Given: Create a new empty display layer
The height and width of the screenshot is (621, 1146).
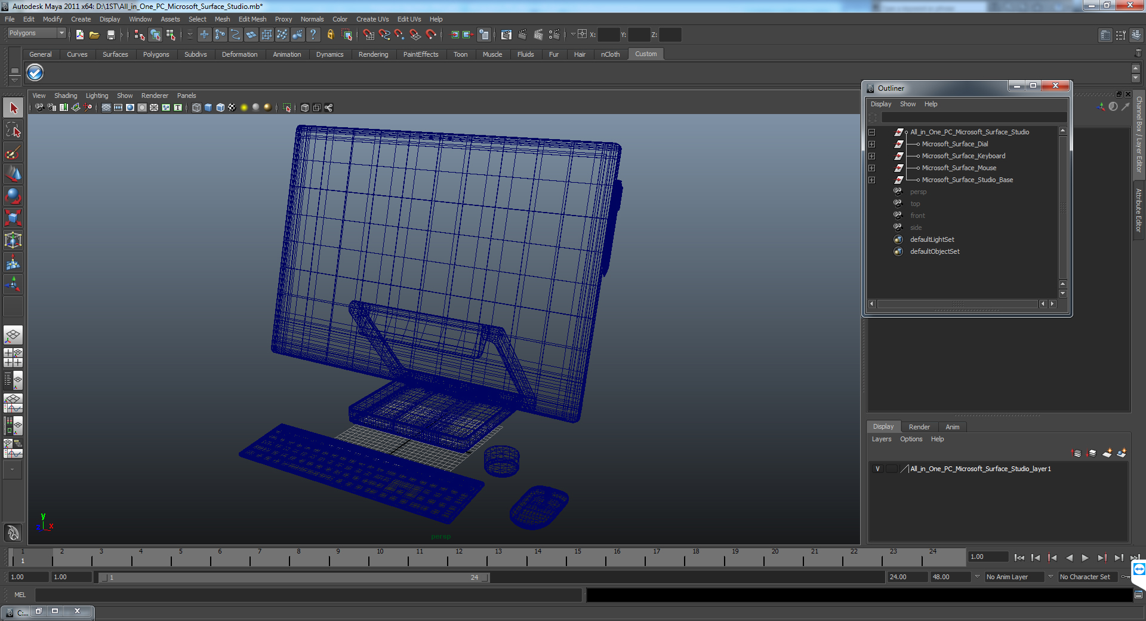Looking at the screenshot, I should [1107, 453].
